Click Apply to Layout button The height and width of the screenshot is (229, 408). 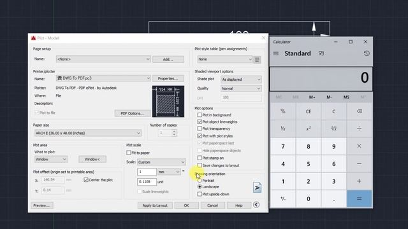pos(155,205)
